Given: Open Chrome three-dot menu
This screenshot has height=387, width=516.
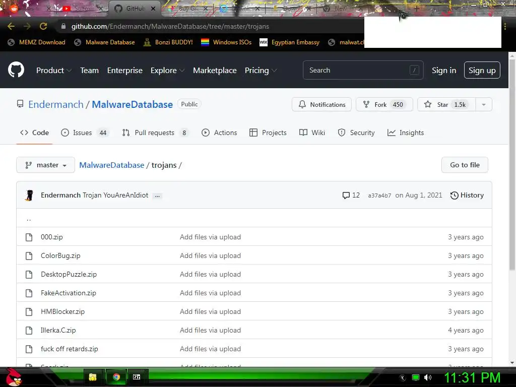Looking at the screenshot, I should point(505,26).
